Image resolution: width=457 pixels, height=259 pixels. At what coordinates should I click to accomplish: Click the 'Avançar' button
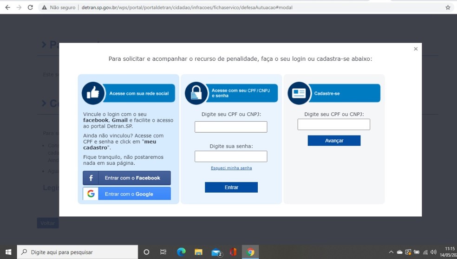(334, 141)
